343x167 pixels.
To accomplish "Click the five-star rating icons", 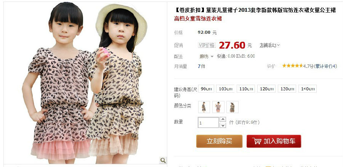I will tap(292, 66).
